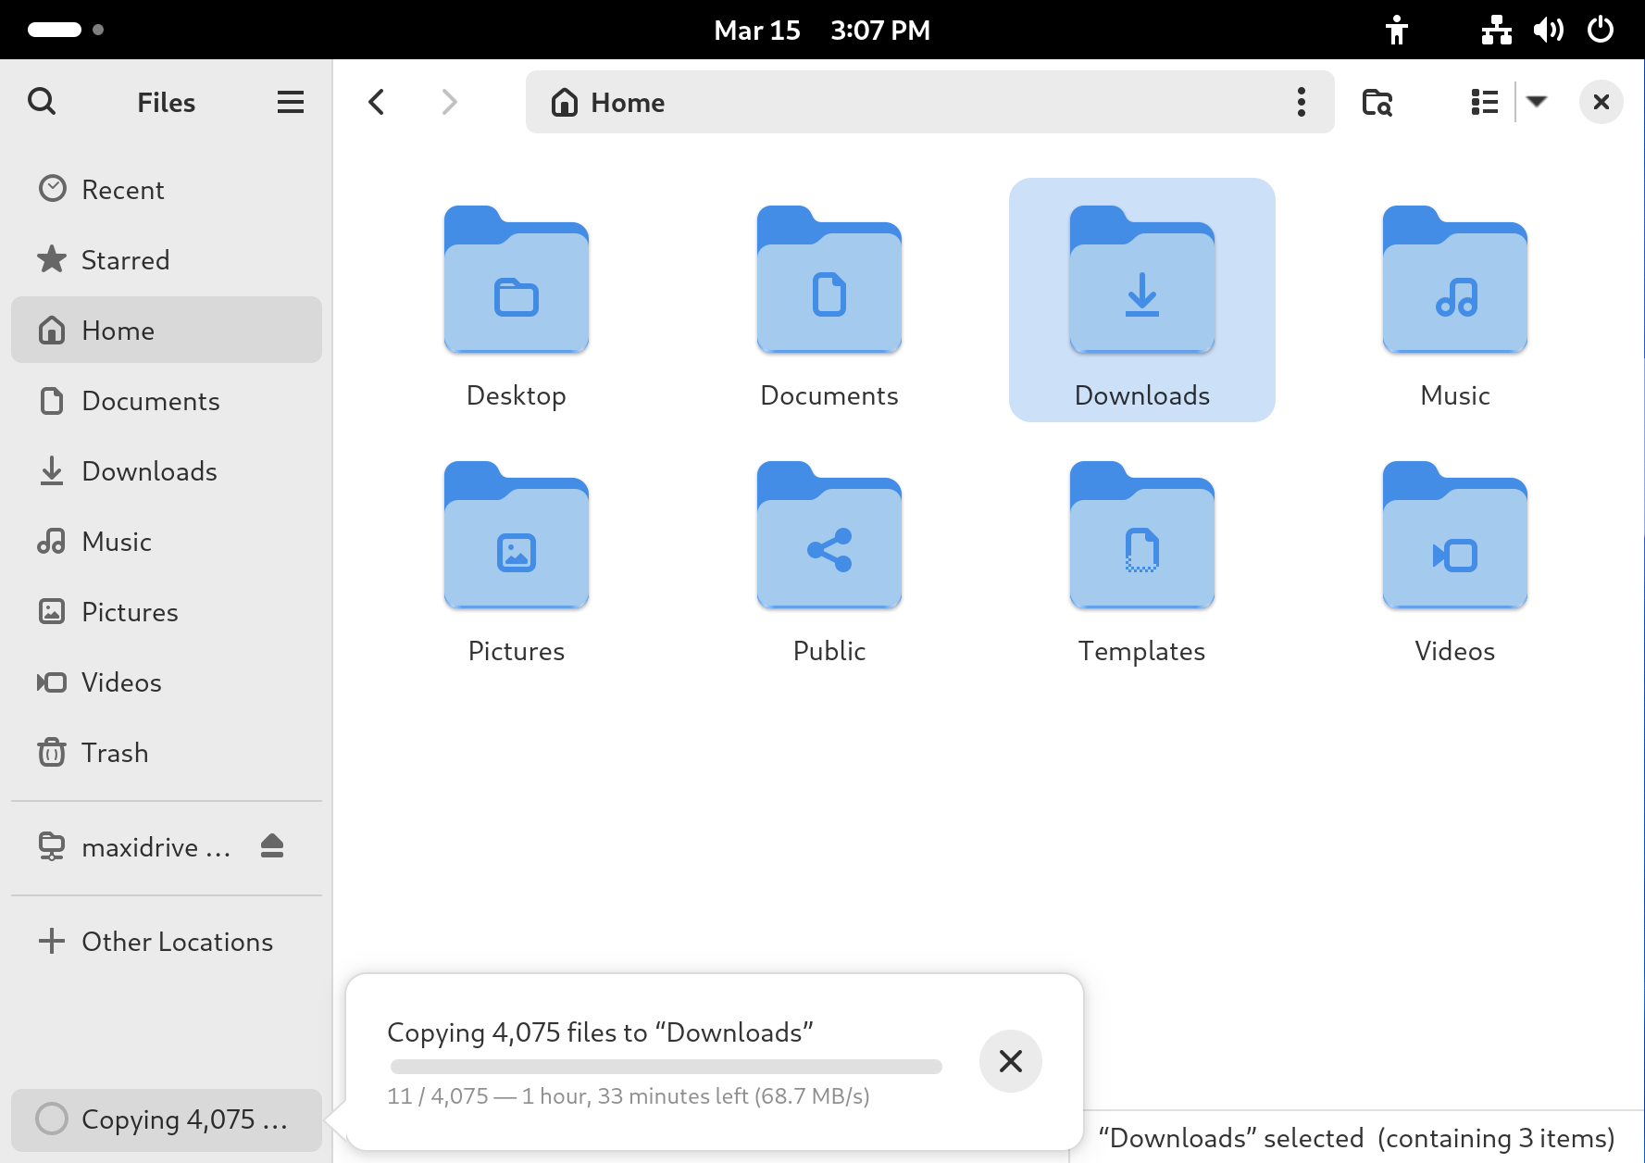Go back with the left arrow
Image resolution: width=1645 pixels, height=1163 pixels.
click(x=377, y=102)
